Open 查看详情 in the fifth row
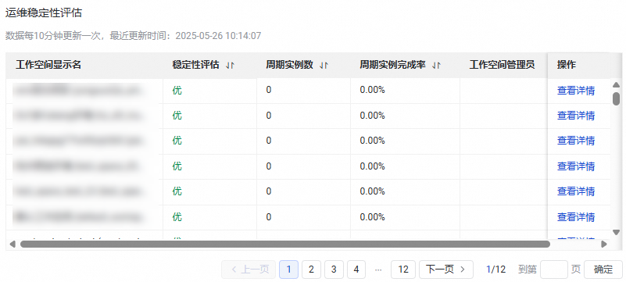626x282 pixels. [x=576, y=191]
